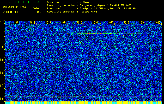Click the HROFFT program title
The width and height of the screenshot is (164, 104).
16,2
